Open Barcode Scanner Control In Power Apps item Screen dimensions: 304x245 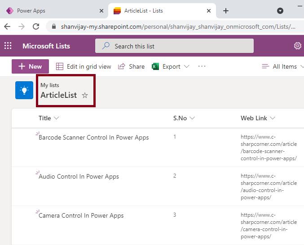(94, 137)
